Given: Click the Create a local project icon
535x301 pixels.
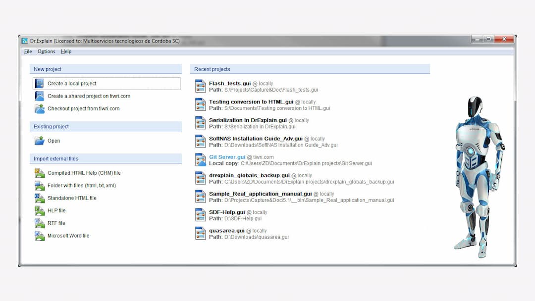Looking at the screenshot, I should click(39, 83).
